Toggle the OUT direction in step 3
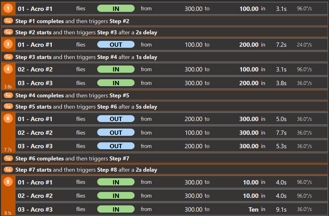This screenshot has height=216, width=329. tap(116, 45)
